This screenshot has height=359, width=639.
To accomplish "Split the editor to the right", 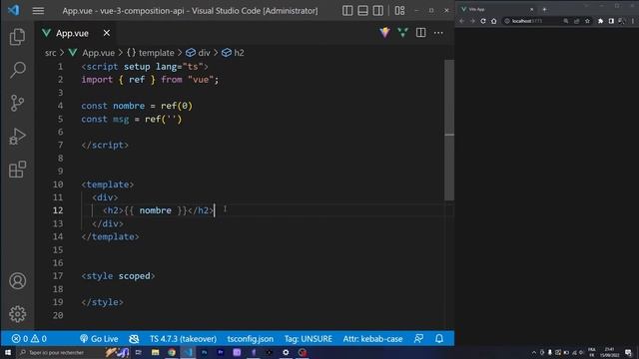I will (420, 33).
